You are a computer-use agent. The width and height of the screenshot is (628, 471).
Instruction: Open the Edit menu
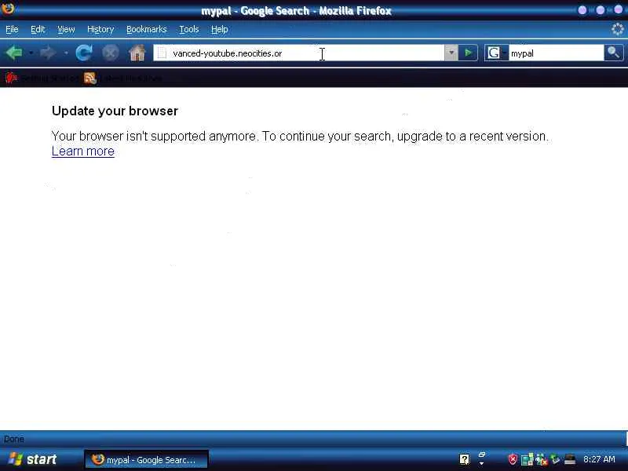point(38,29)
